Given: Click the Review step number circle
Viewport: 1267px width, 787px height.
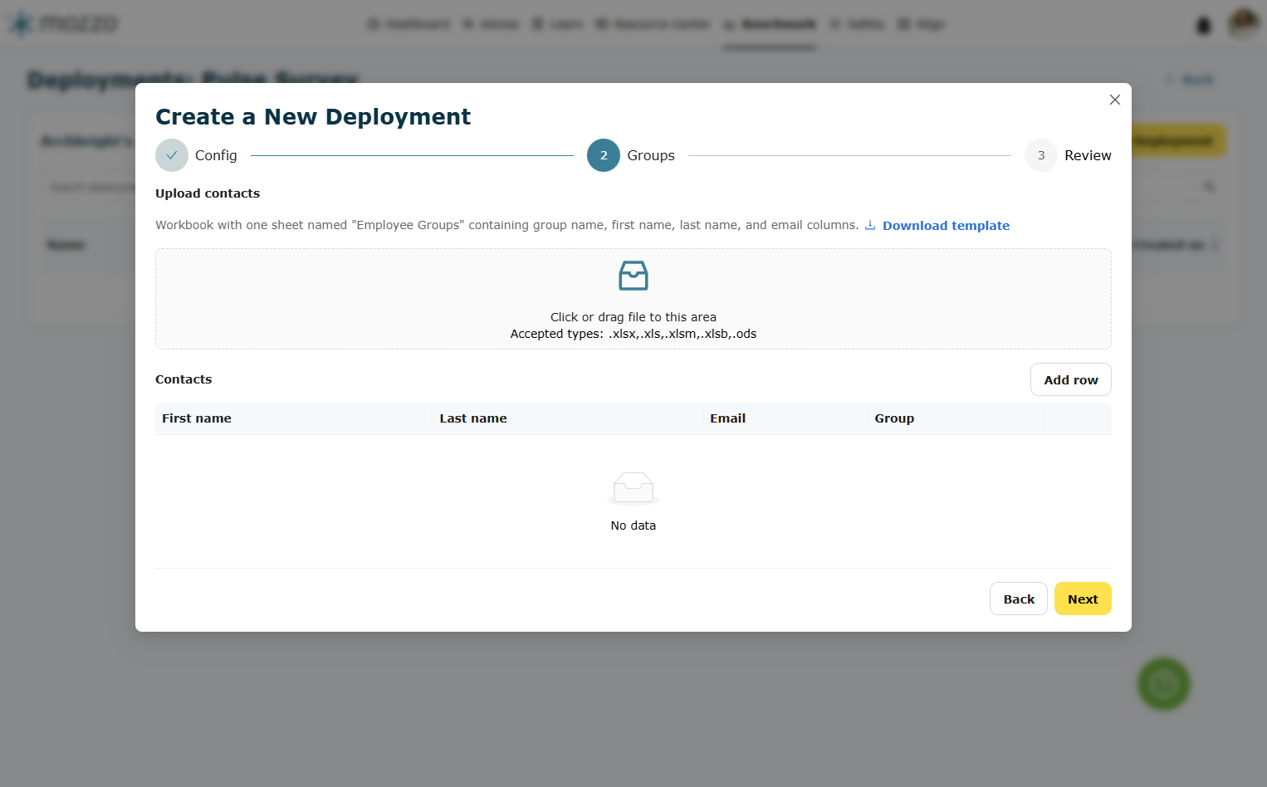Looking at the screenshot, I should [x=1041, y=155].
